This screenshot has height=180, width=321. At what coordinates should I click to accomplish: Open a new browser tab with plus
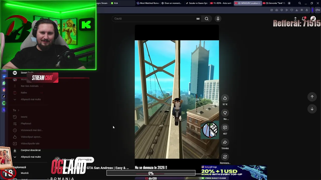[x=289, y=3]
